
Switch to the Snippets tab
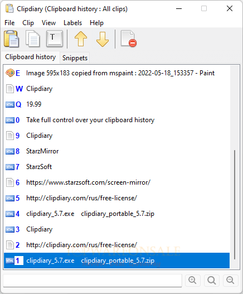pyautogui.click(x=75, y=58)
